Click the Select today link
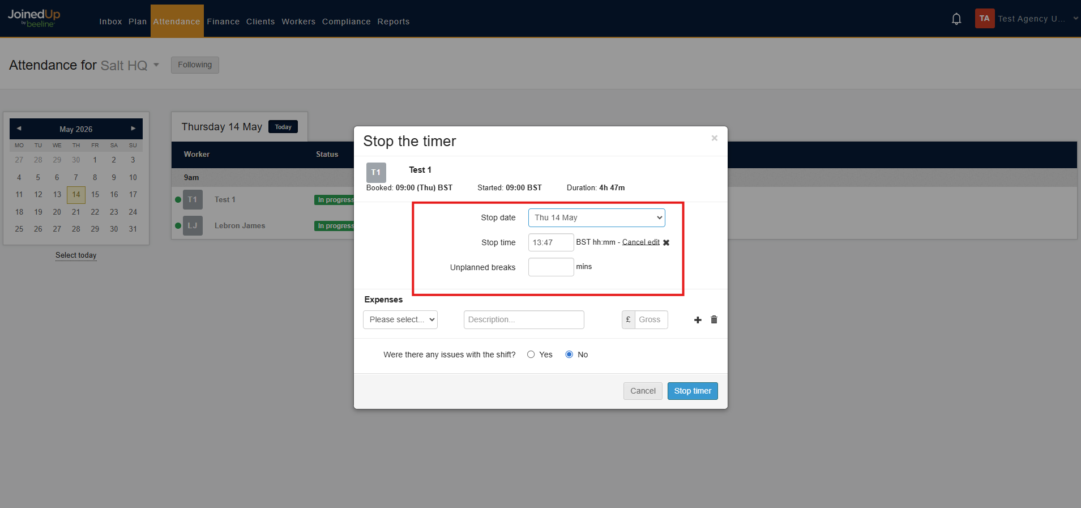 (76, 255)
